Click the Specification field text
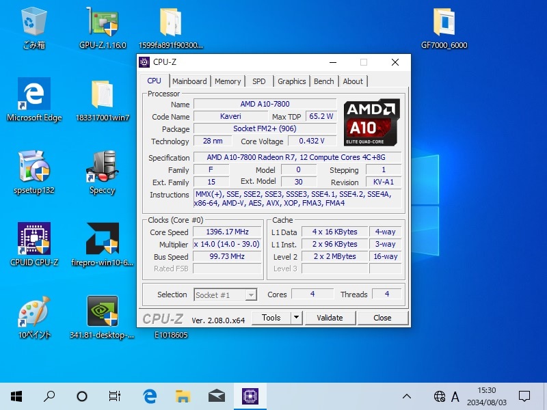The image size is (547, 410). [x=297, y=157]
